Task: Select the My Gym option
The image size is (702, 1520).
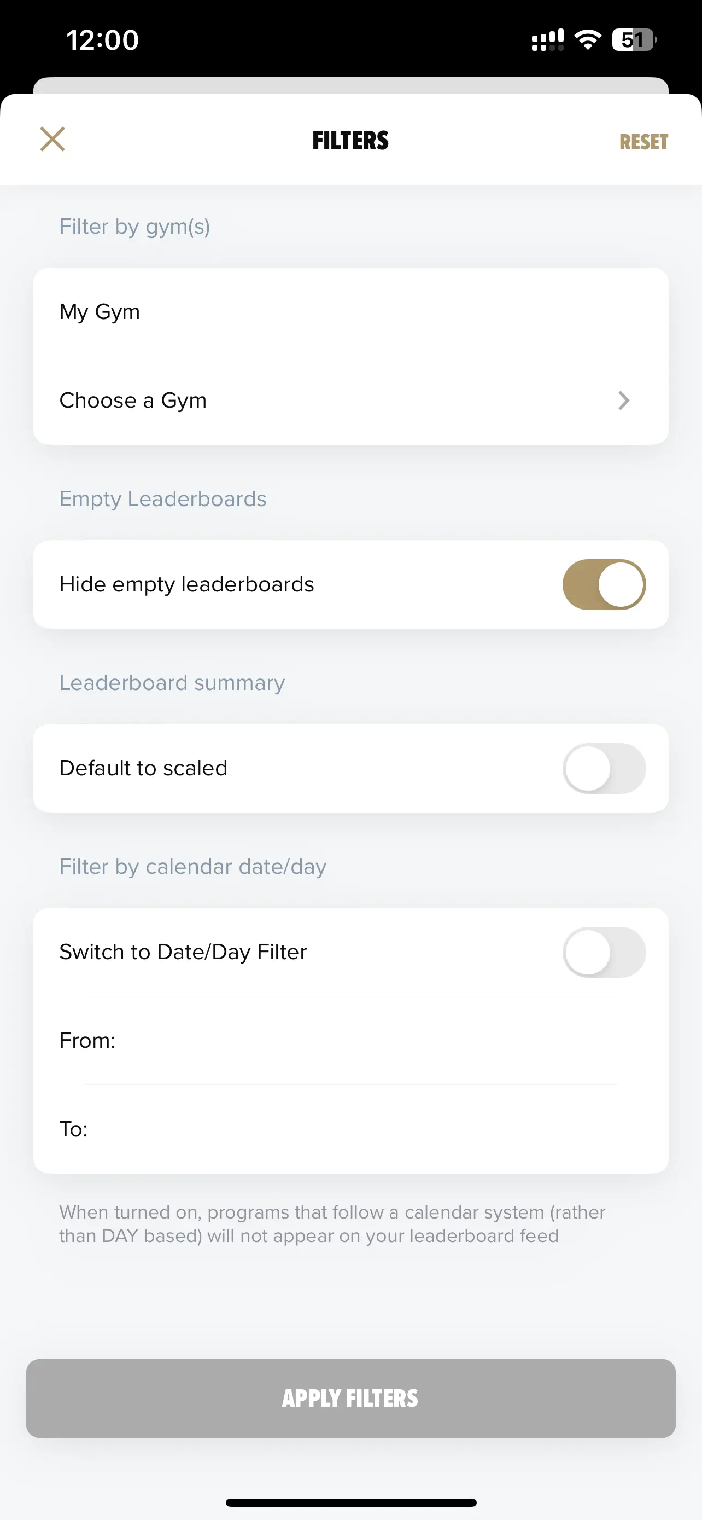Action: 350,311
